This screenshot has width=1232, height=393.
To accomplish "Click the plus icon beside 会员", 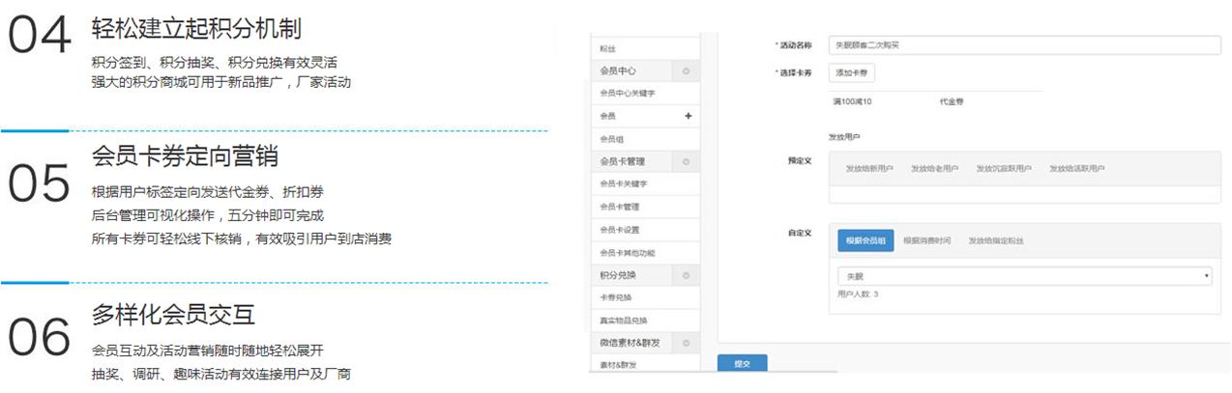I will click(688, 116).
